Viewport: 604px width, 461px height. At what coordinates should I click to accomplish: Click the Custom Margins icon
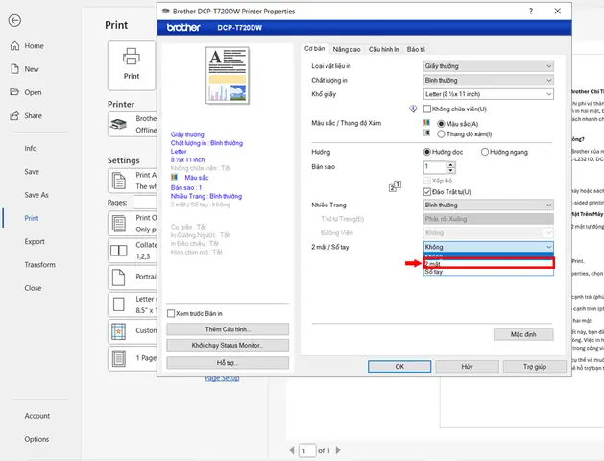pos(119,331)
